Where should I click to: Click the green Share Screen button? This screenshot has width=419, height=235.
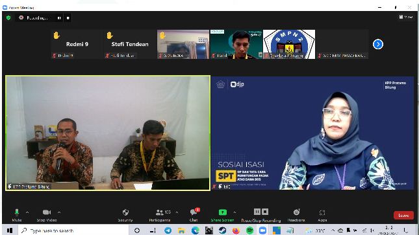222,215
